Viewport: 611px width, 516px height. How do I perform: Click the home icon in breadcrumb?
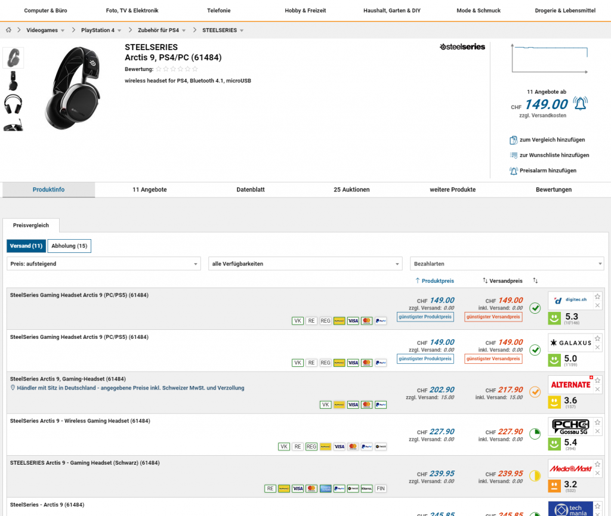pos(9,30)
